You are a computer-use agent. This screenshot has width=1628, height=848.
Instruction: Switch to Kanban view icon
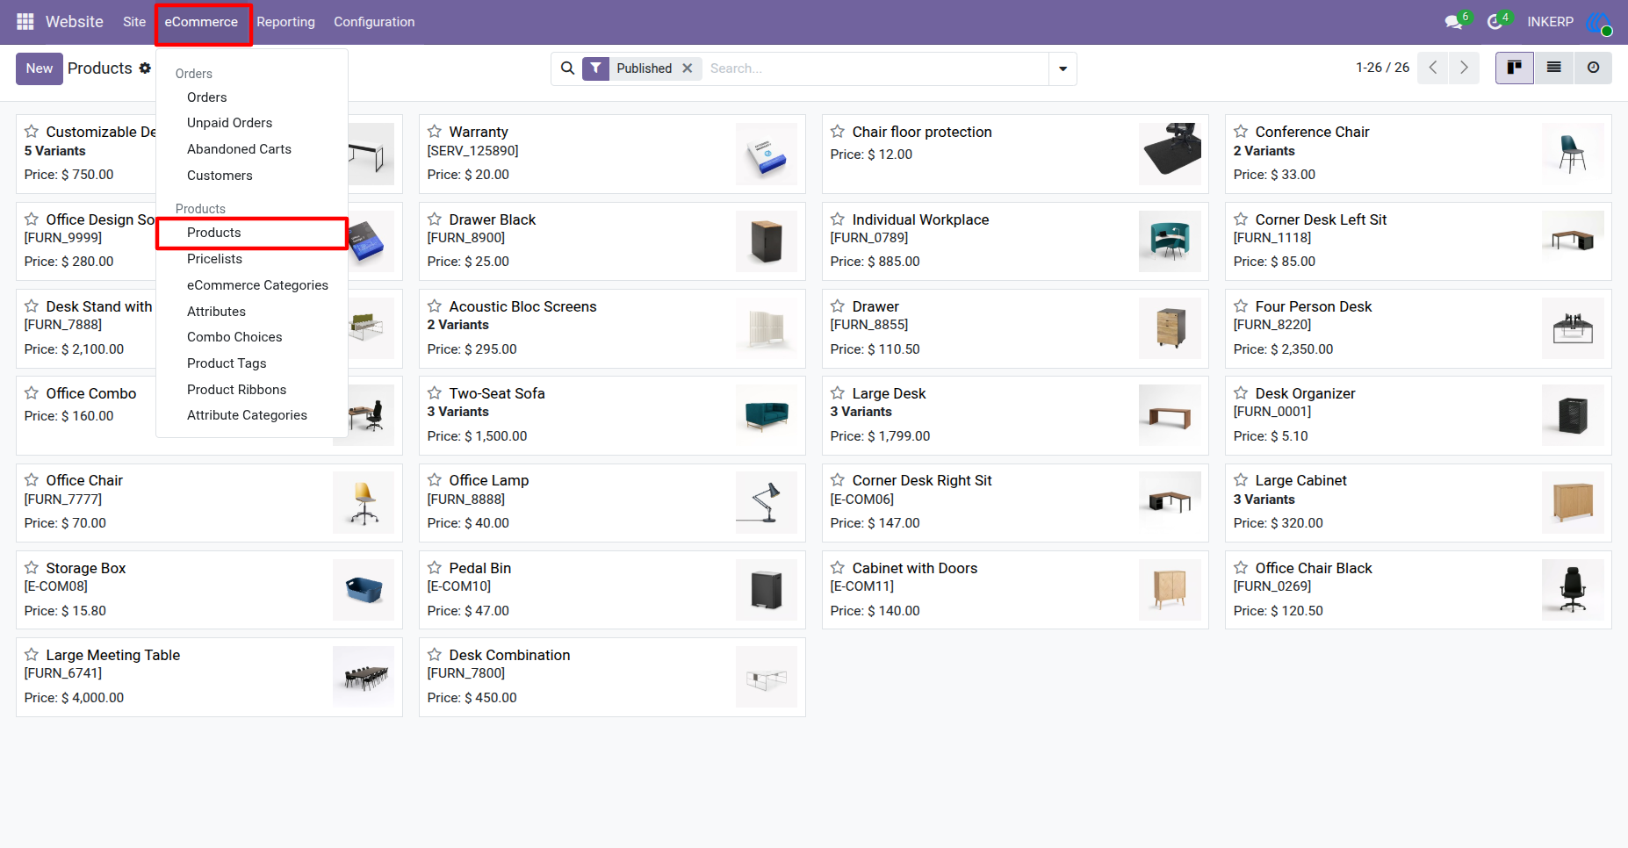point(1515,68)
